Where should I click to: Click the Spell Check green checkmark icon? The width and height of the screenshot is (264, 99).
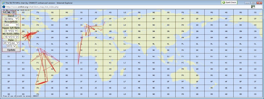pyautogui.click(x=224, y=2)
